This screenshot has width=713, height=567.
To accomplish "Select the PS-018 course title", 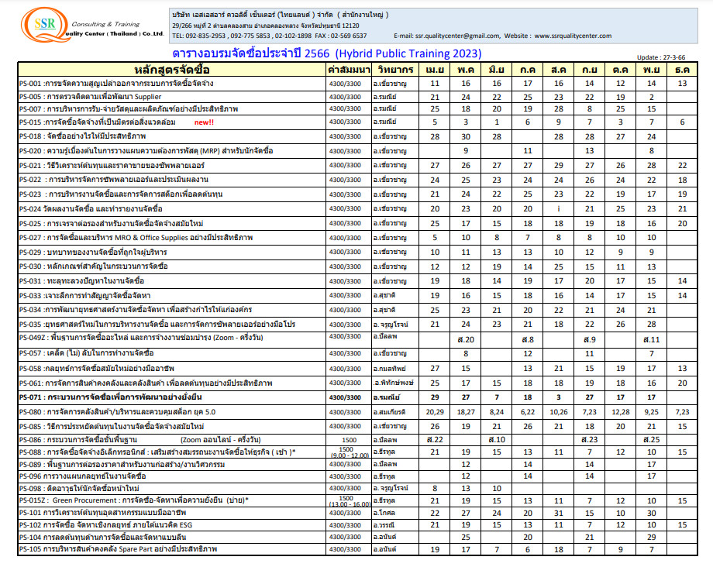I will click(82, 136).
